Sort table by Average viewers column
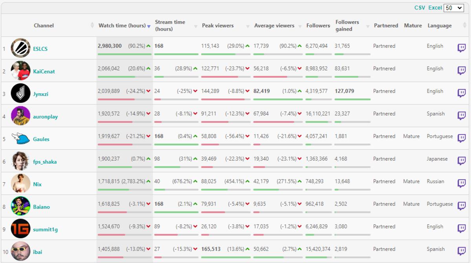471x263 pixels. coord(274,26)
